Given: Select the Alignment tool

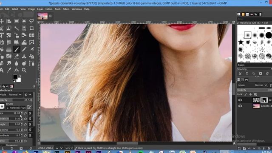Looking at the screenshot, I should tap(9, 21).
